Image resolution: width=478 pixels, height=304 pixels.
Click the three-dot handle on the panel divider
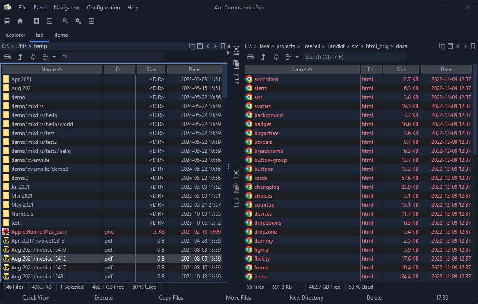tap(228, 166)
